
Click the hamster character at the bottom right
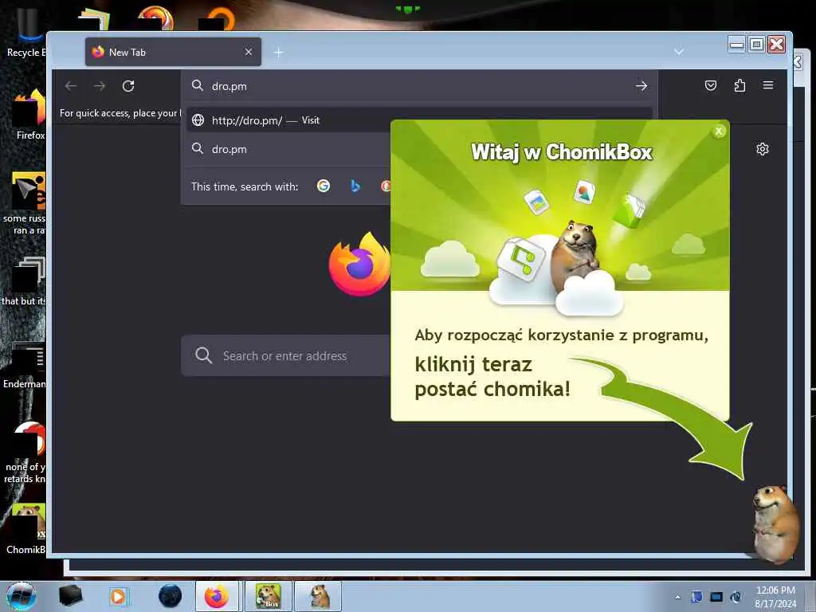[x=775, y=524]
